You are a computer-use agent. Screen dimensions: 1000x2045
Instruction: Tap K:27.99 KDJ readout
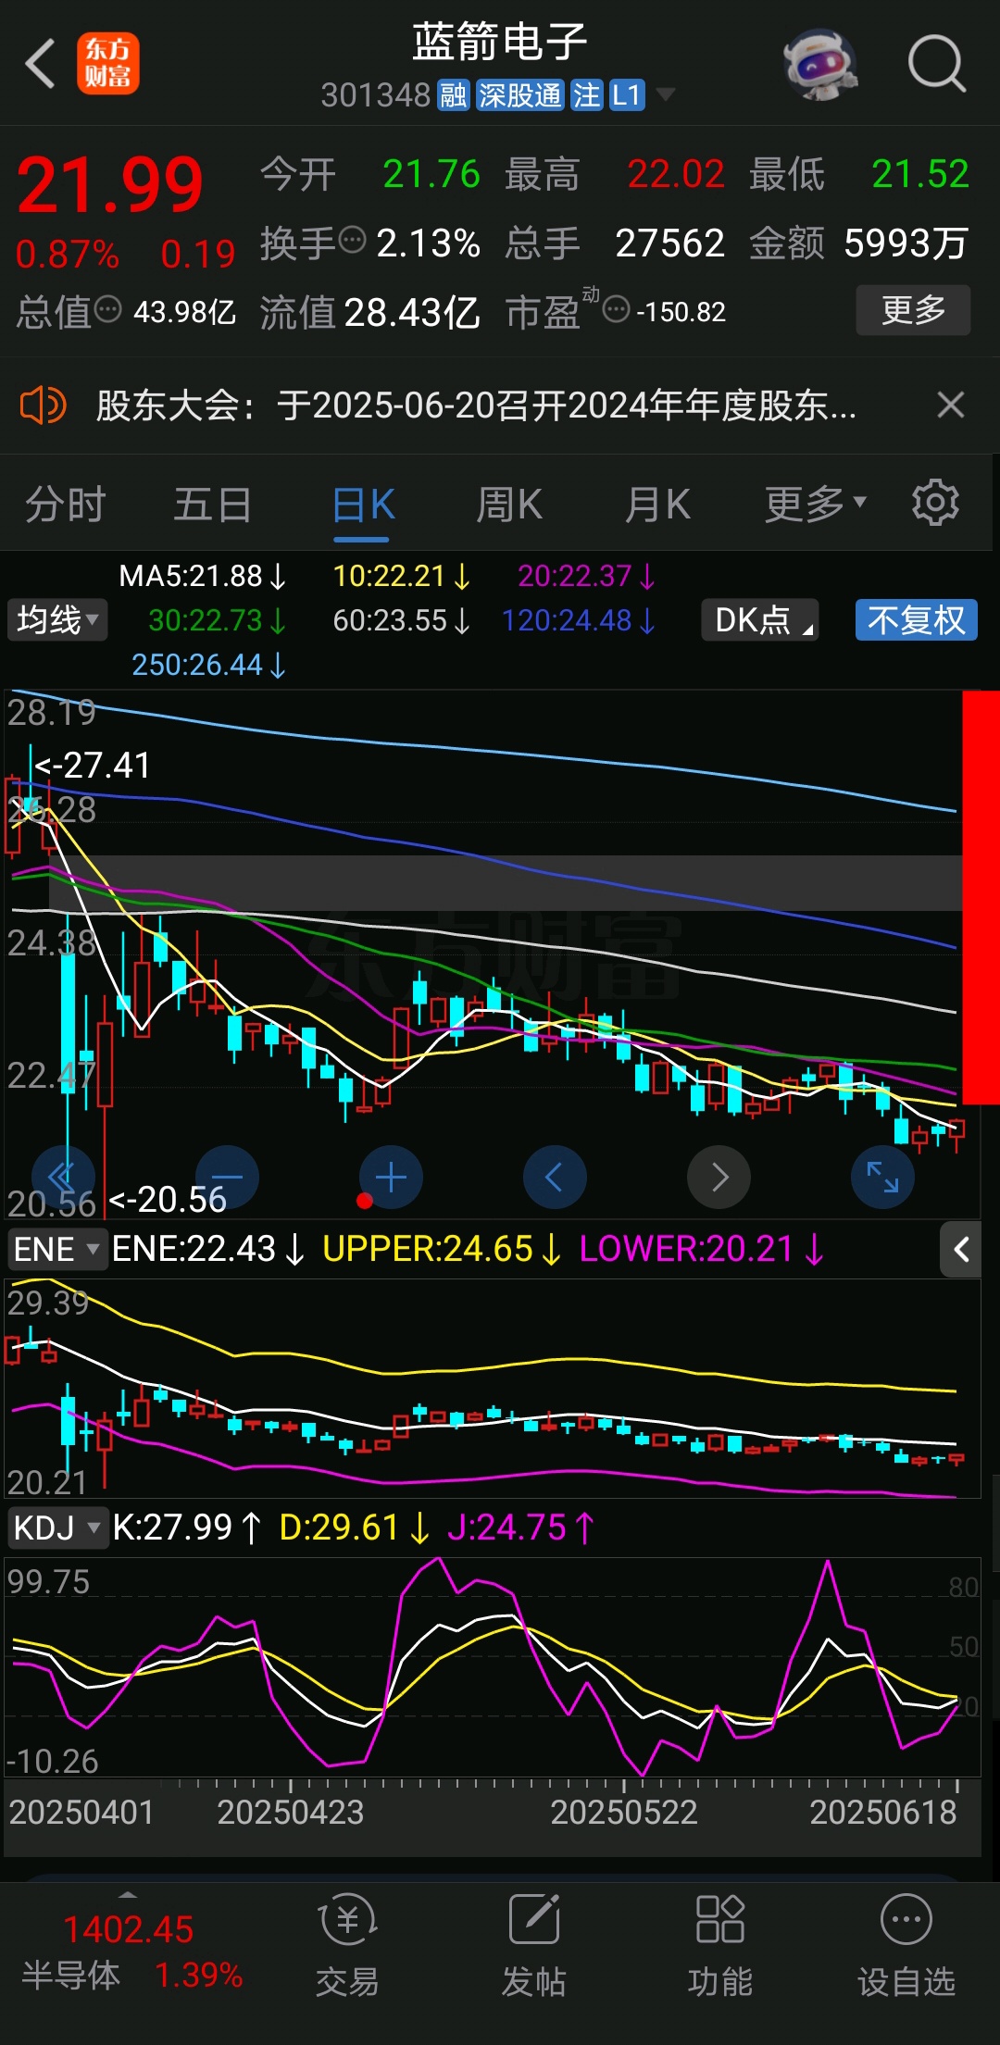[187, 1528]
